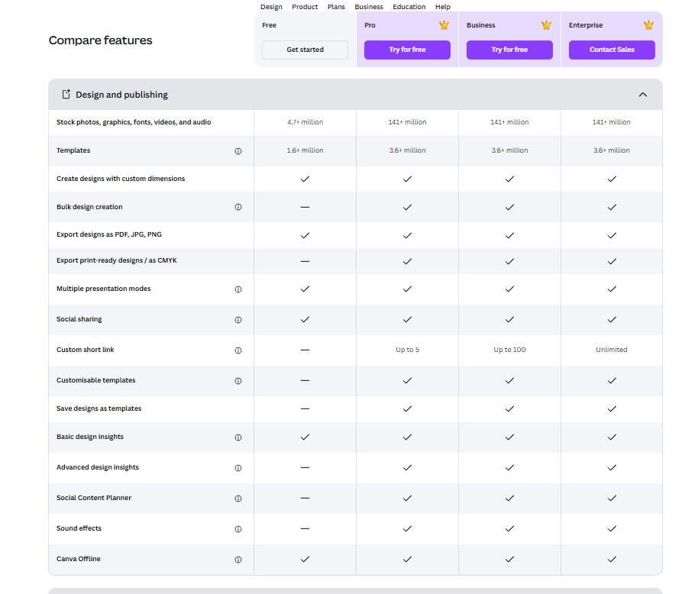Screen dimensions: 685x594
Task: Click Free checkmark for Canva Offline
Action: [305, 559]
